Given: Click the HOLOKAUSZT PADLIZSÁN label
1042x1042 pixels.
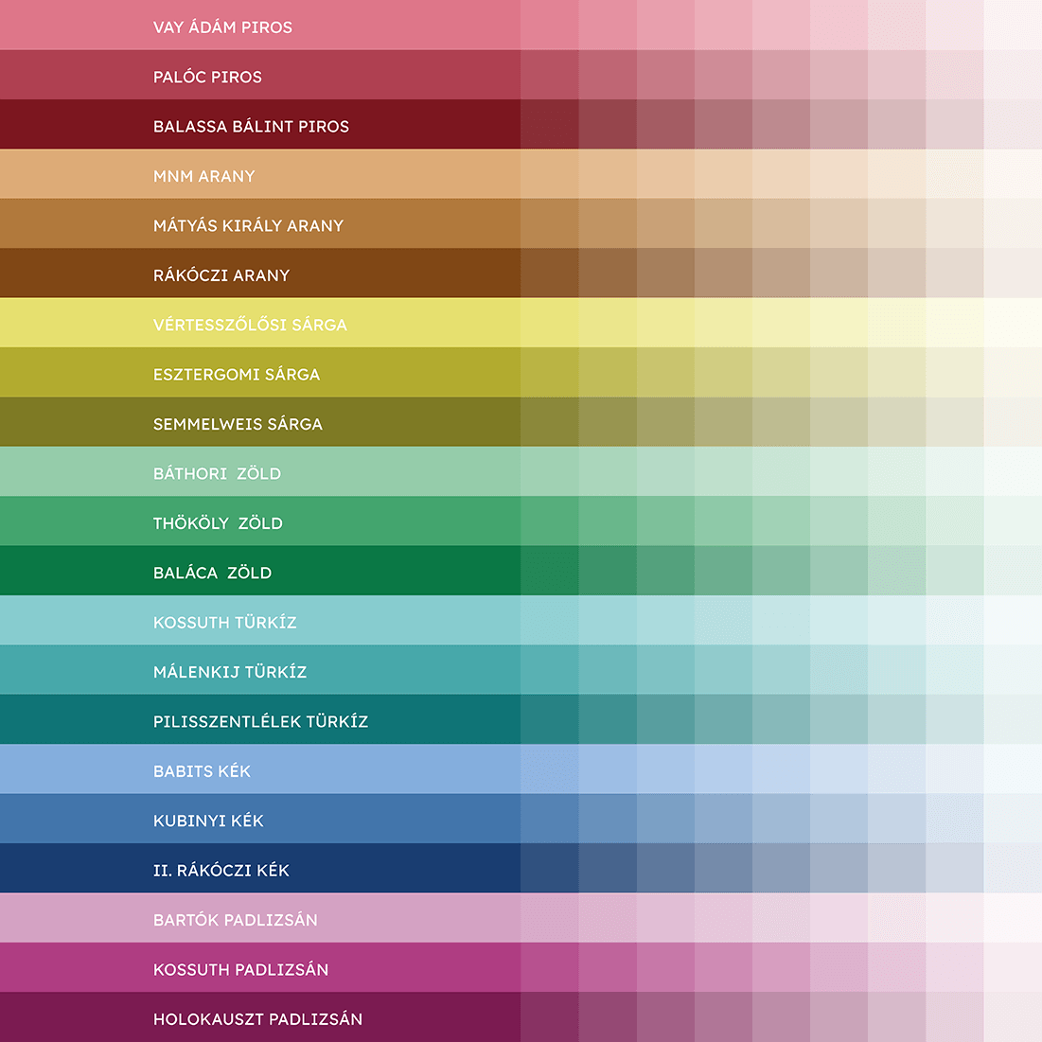Looking at the screenshot, I should 257,1019.
